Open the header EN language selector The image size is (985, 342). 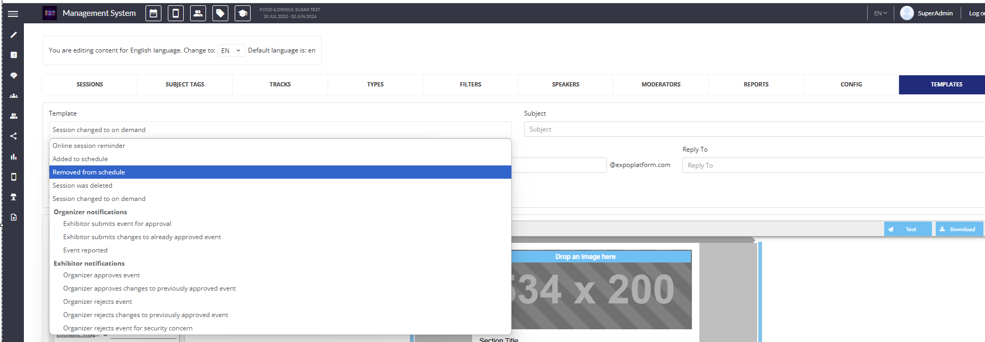tap(880, 13)
